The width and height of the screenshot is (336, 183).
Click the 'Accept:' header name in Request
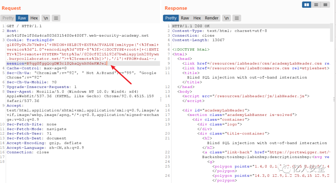(15, 106)
